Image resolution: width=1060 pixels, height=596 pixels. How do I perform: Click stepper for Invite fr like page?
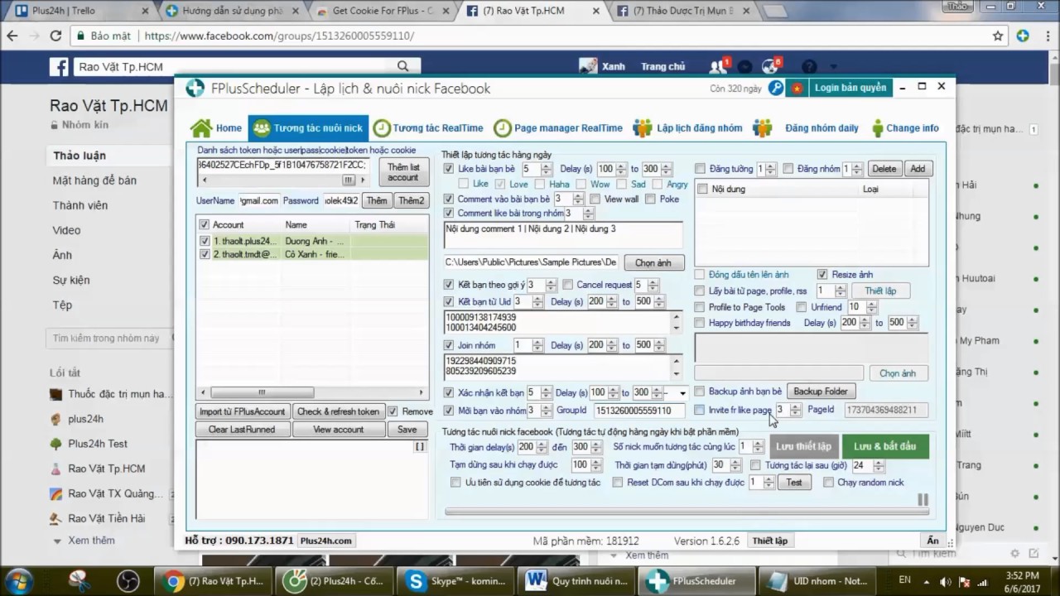click(795, 410)
